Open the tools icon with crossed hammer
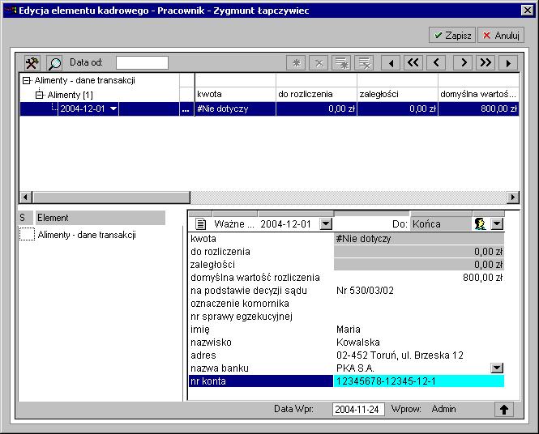 32,63
